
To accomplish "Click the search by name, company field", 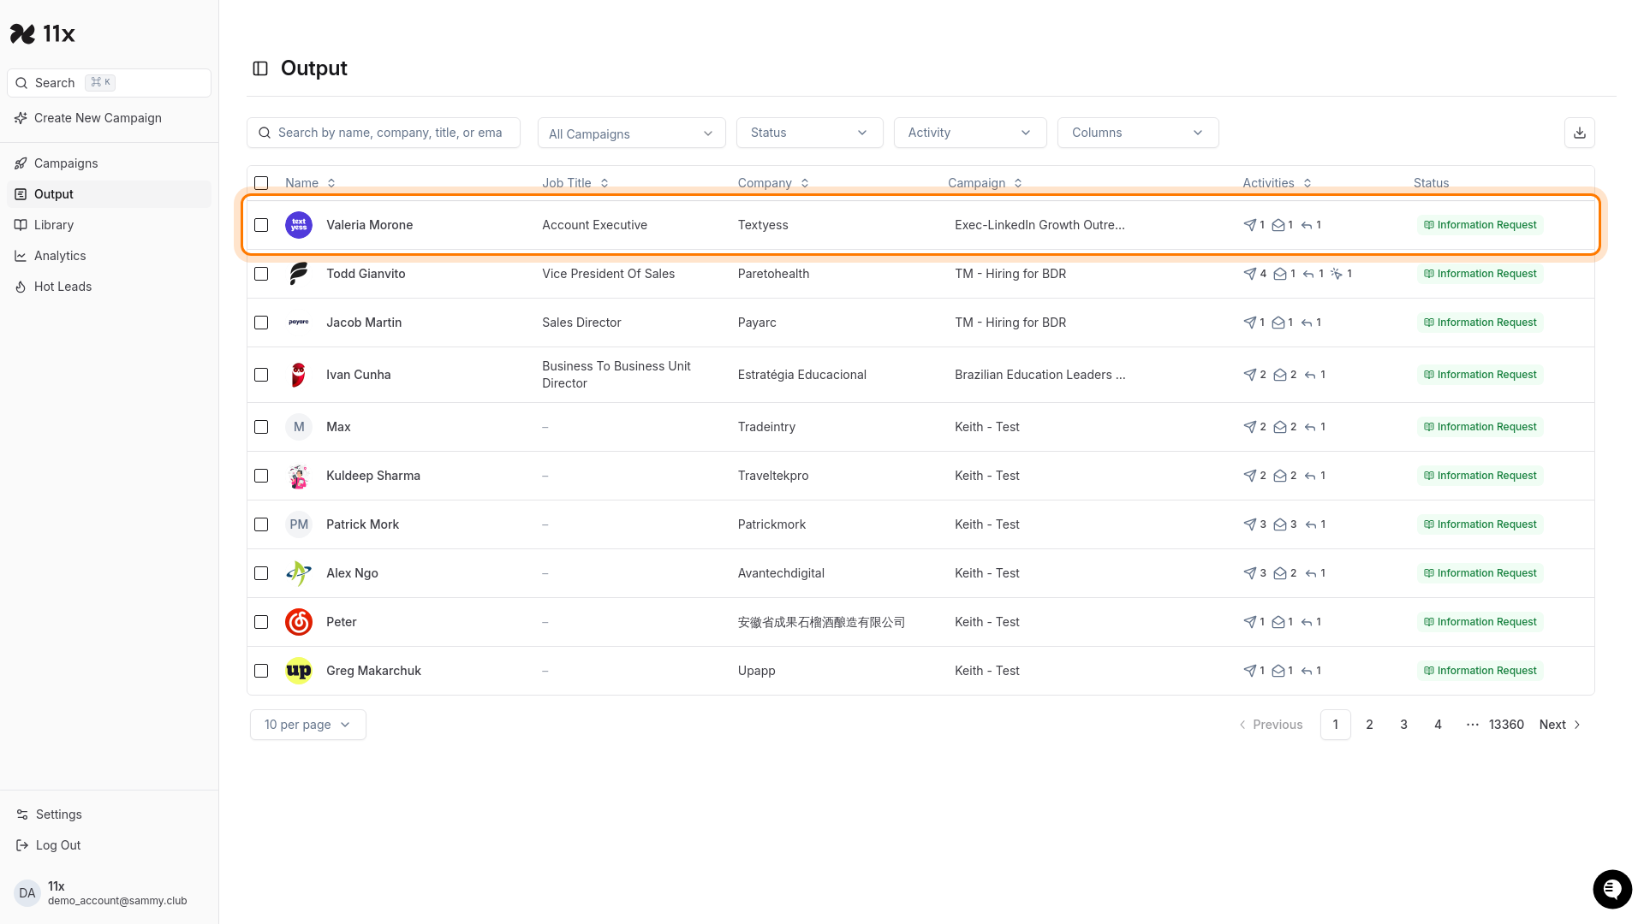I will [x=384, y=133].
